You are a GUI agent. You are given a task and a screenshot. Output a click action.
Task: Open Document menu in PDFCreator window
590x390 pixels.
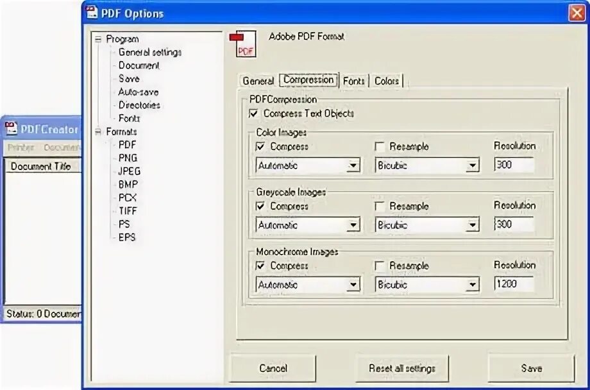coord(62,148)
